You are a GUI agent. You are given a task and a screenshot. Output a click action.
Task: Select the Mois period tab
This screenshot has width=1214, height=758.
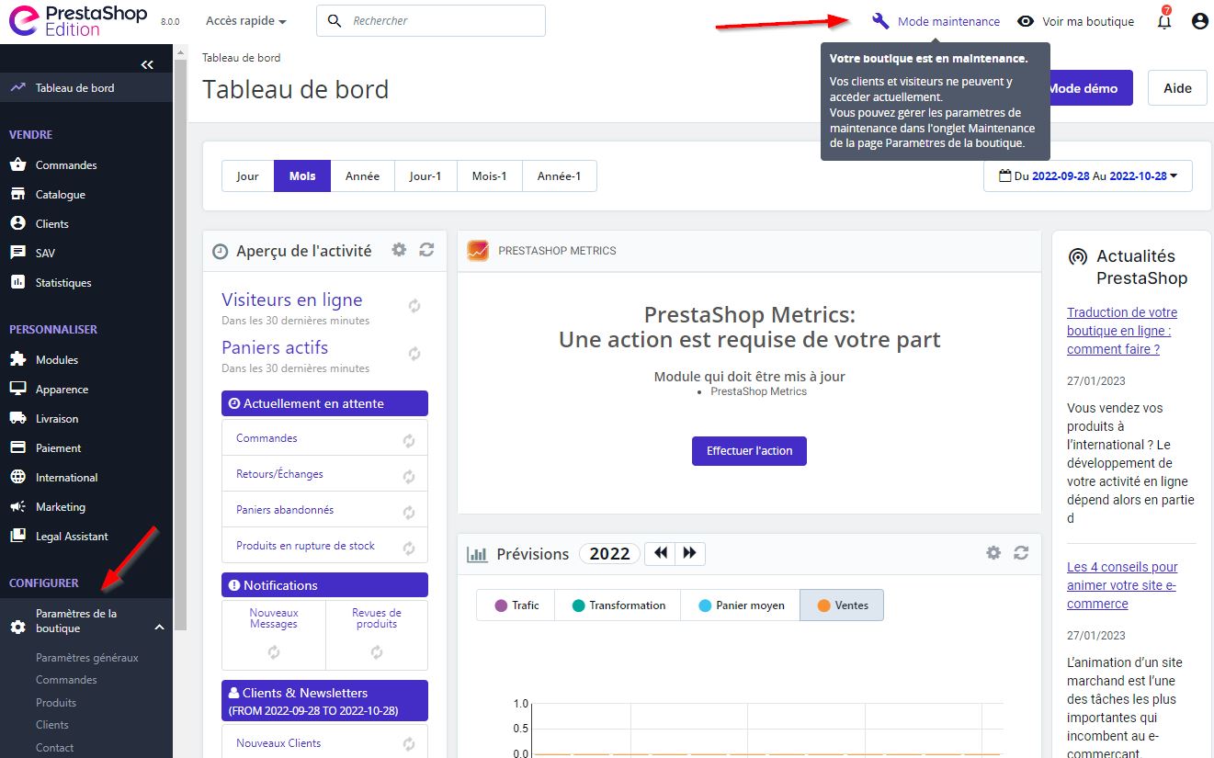click(x=302, y=176)
